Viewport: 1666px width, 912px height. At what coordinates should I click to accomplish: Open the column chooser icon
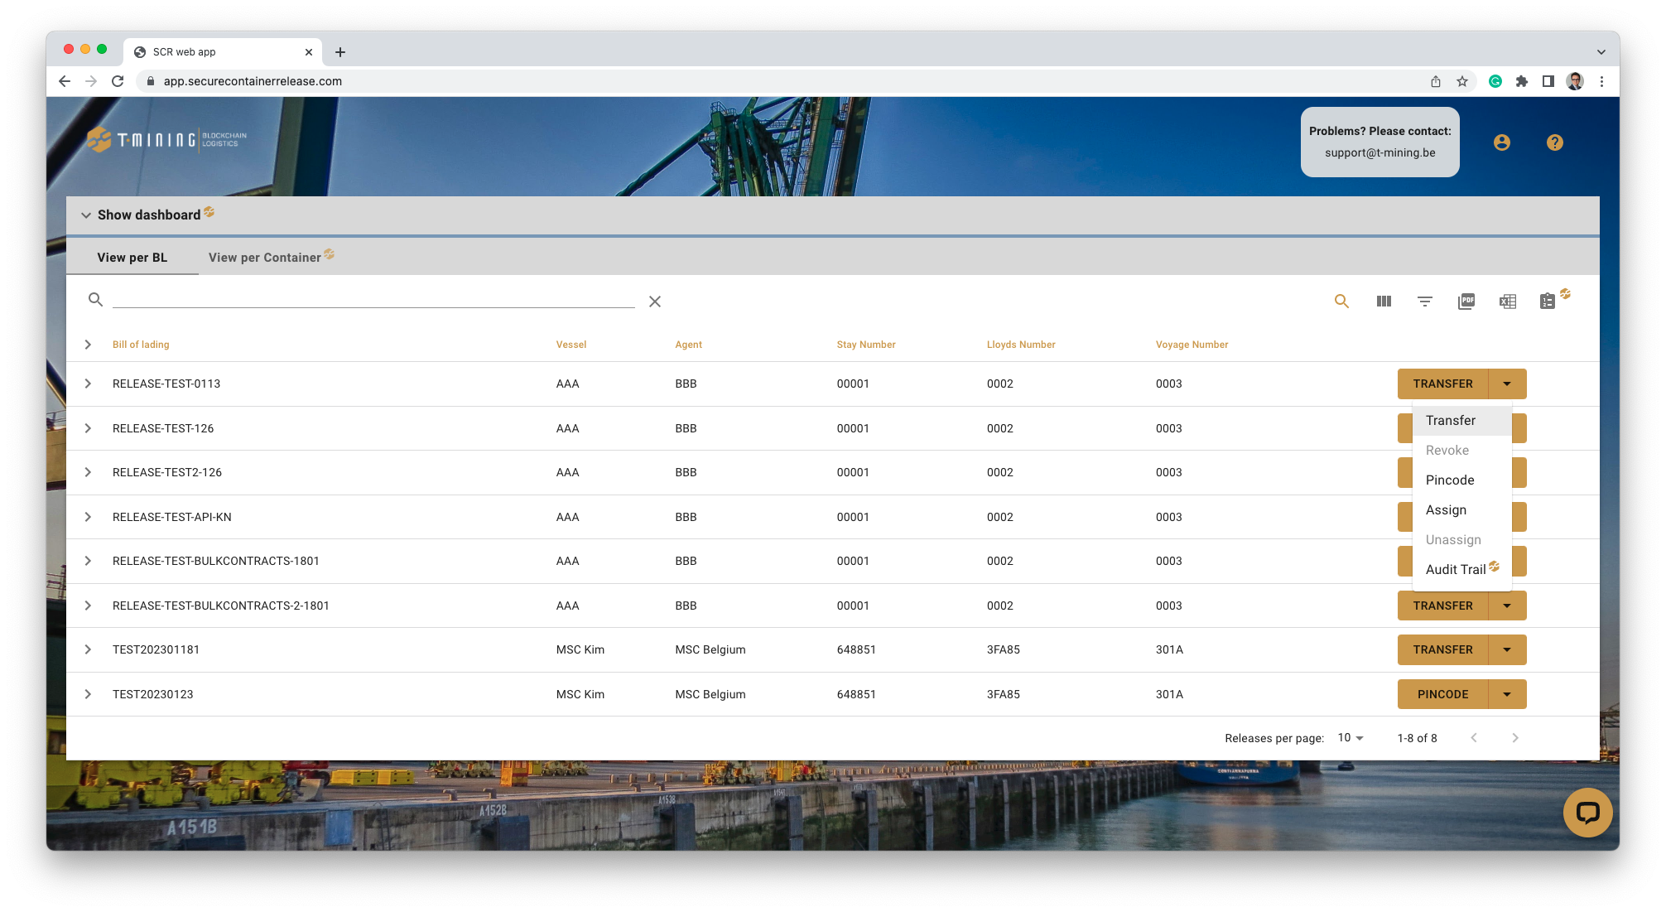[x=1384, y=302]
